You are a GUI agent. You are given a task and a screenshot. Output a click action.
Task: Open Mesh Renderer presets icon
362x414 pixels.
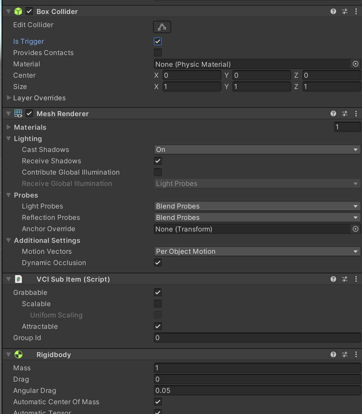pos(345,113)
